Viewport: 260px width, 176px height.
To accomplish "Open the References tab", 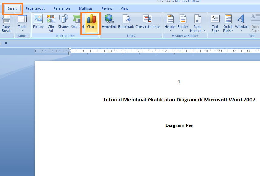I will pos(62,8).
